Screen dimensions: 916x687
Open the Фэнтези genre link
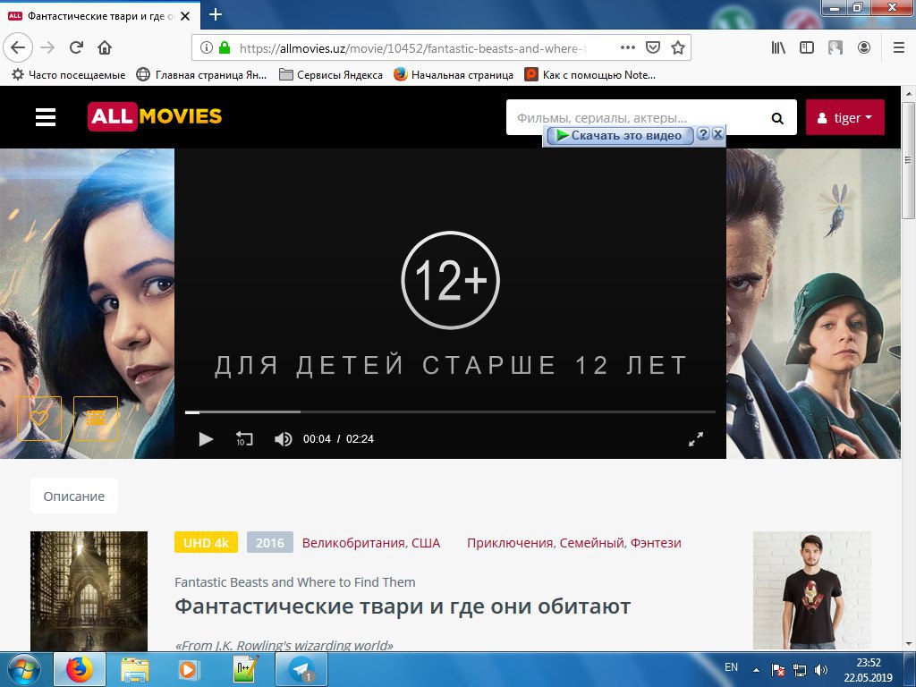pos(656,543)
